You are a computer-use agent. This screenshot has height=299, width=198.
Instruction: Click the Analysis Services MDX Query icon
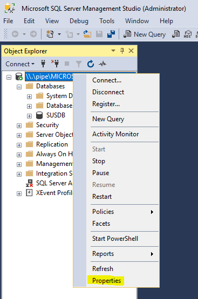(188, 34)
